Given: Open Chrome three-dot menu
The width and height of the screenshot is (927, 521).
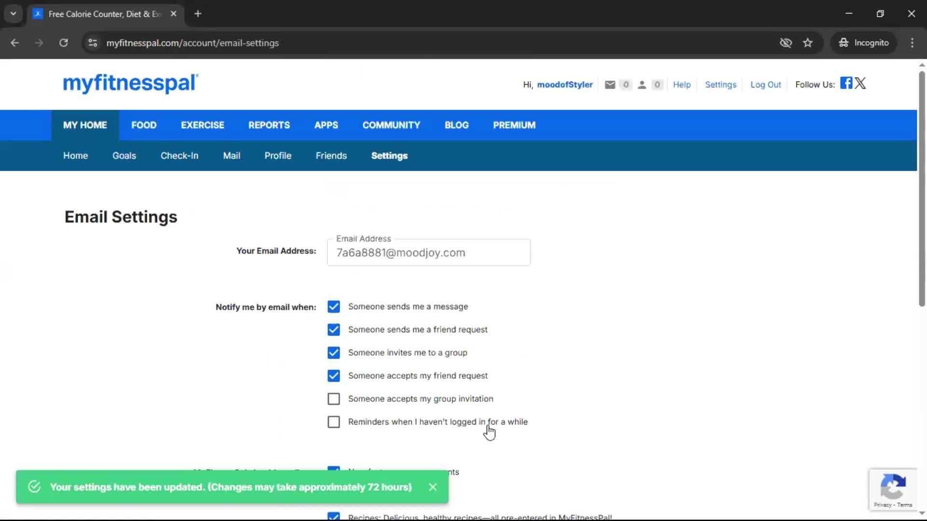Looking at the screenshot, I should click(912, 43).
